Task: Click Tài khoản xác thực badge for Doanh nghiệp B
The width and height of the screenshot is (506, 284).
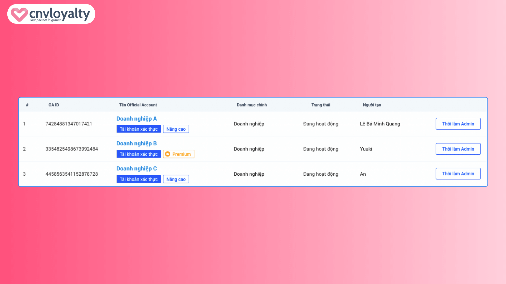Action: coord(139,154)
